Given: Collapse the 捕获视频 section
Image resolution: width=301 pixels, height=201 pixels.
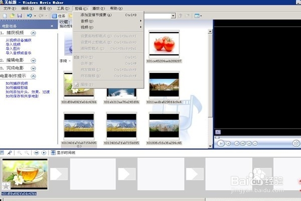Looking at the screenshot, I should (x=33, y=33).
